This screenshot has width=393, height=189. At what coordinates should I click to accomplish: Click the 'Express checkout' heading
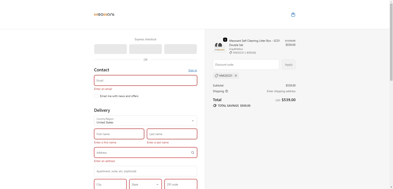click(x=145, y=39)
